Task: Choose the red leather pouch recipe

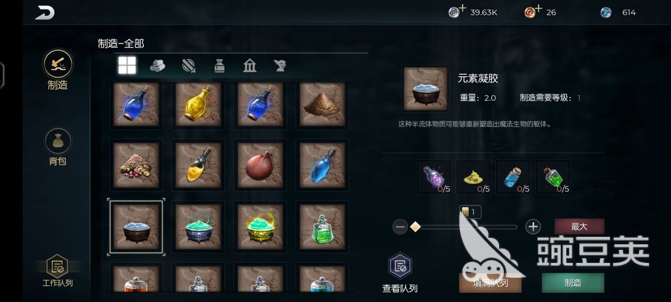Action: tap(260, 165)
